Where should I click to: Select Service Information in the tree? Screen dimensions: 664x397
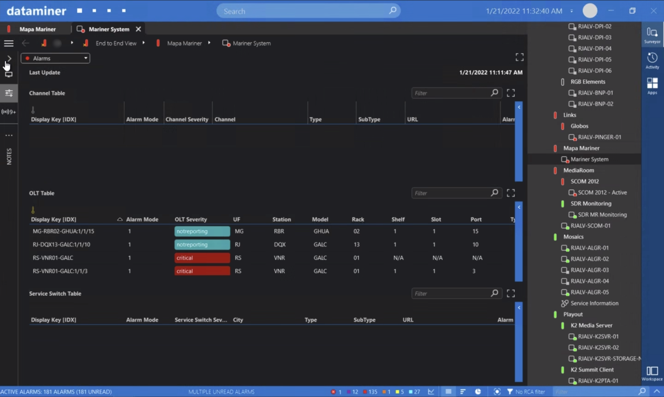pyautogui.click(x=595, y=303)
